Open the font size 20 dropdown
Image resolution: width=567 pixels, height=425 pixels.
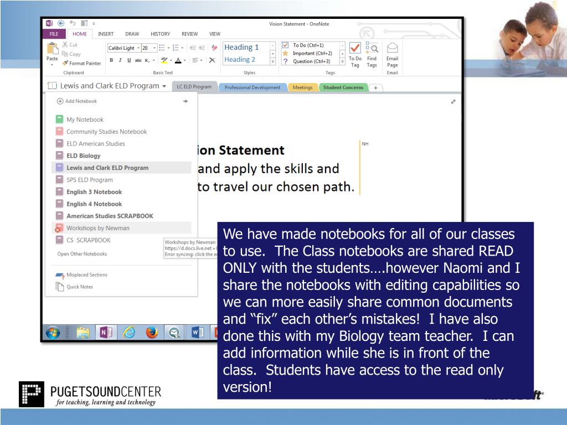(x=154, y=48)
